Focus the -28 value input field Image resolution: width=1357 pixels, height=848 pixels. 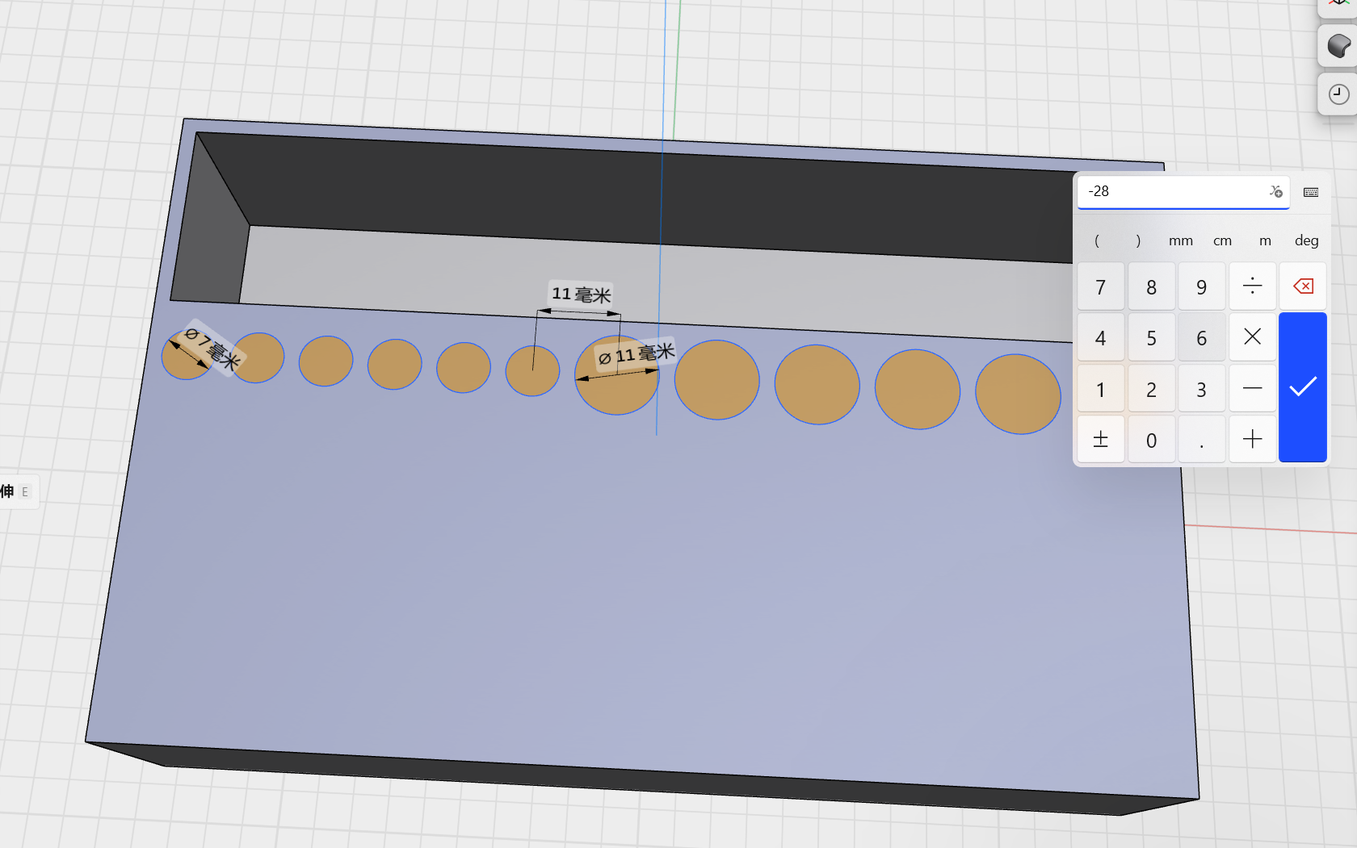click(1183, 192)
